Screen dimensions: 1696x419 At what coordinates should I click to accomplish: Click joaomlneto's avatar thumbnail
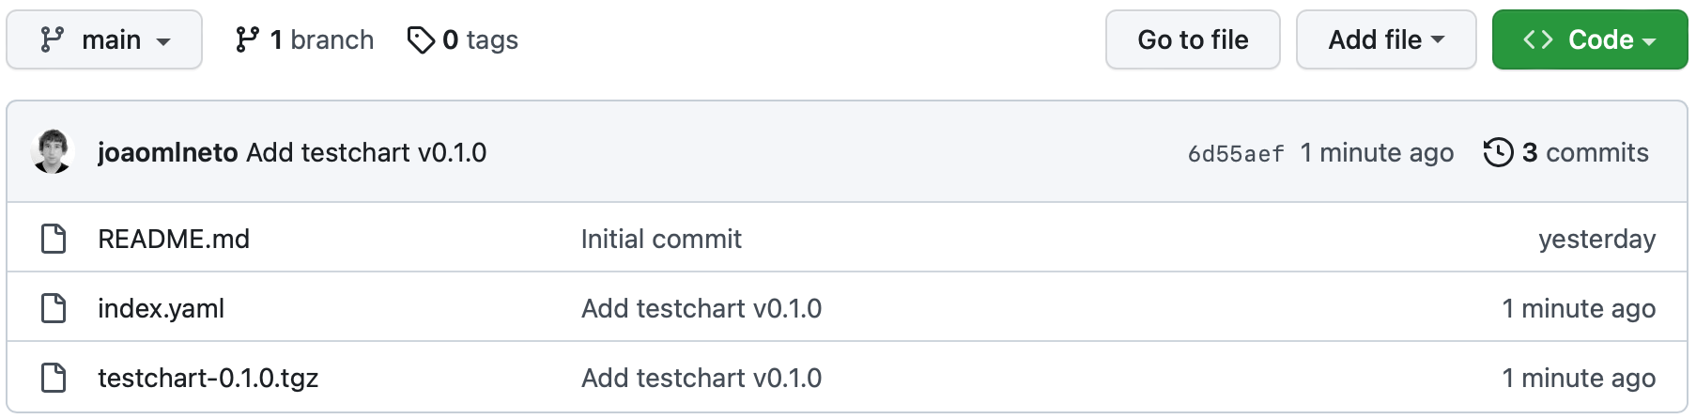coord(52,152)
